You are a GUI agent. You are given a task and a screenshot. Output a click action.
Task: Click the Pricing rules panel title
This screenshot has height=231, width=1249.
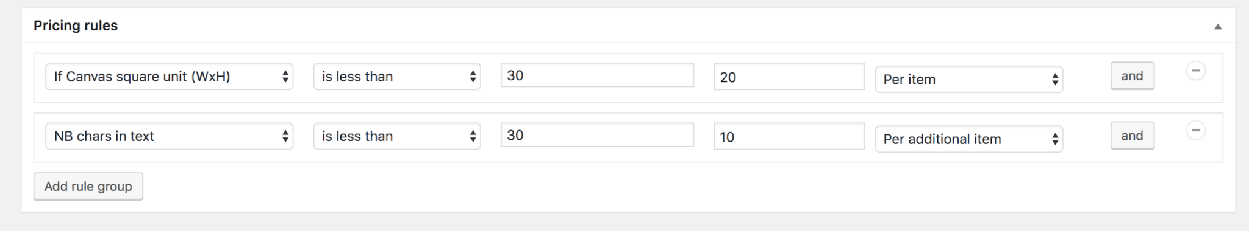coord(76,26)
